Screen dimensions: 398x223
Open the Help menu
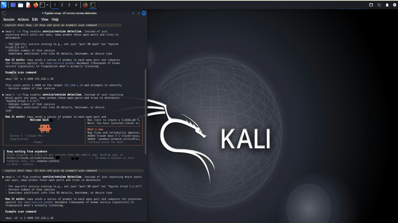pos(55,20)
